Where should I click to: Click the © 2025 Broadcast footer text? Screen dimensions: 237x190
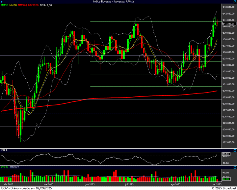pyautogui.click(x=224, y=188)
